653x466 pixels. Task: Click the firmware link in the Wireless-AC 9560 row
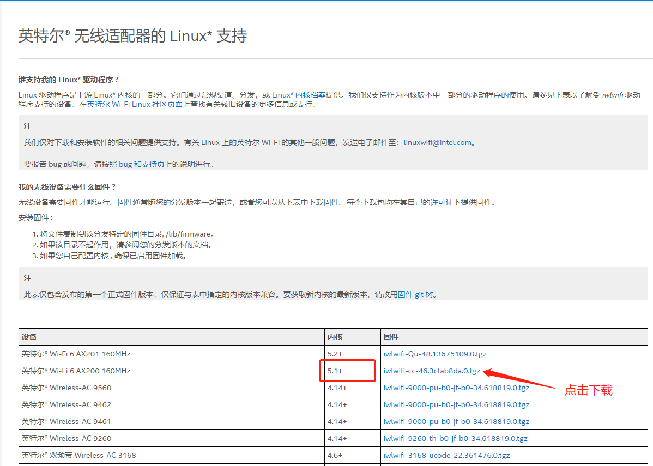[456, 388]
